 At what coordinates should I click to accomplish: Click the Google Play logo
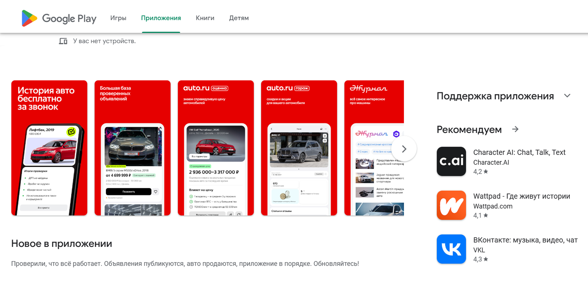pos(59,18)
